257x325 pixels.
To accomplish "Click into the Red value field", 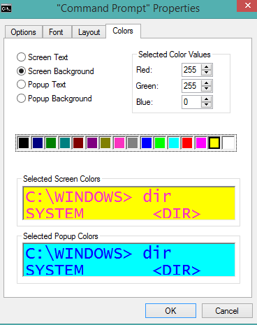I will coord(191,70).
